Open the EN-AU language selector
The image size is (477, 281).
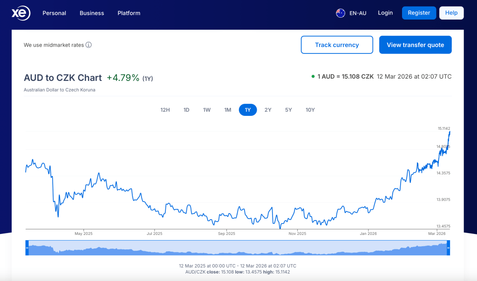pyautogui.click(x=358, y=13)
